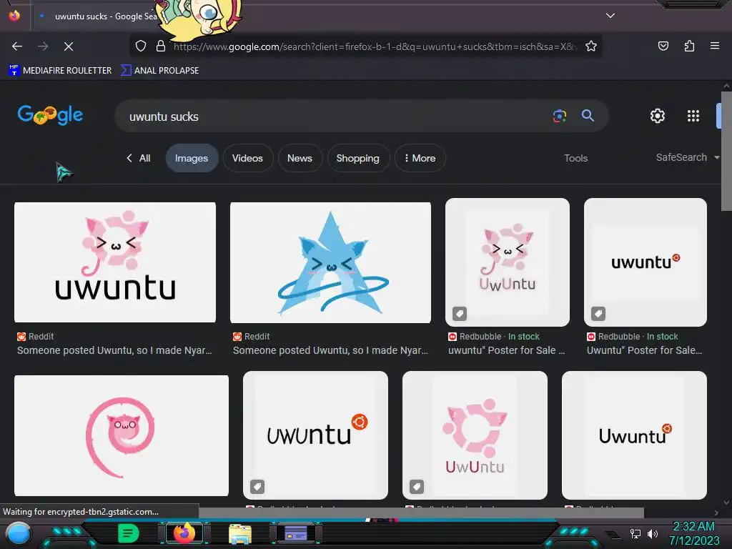Open tracking protection shield icon
Viewport: 732px width, 549px height.
(x=141, y=46)
